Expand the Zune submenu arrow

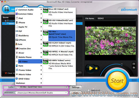pos(41,44)
